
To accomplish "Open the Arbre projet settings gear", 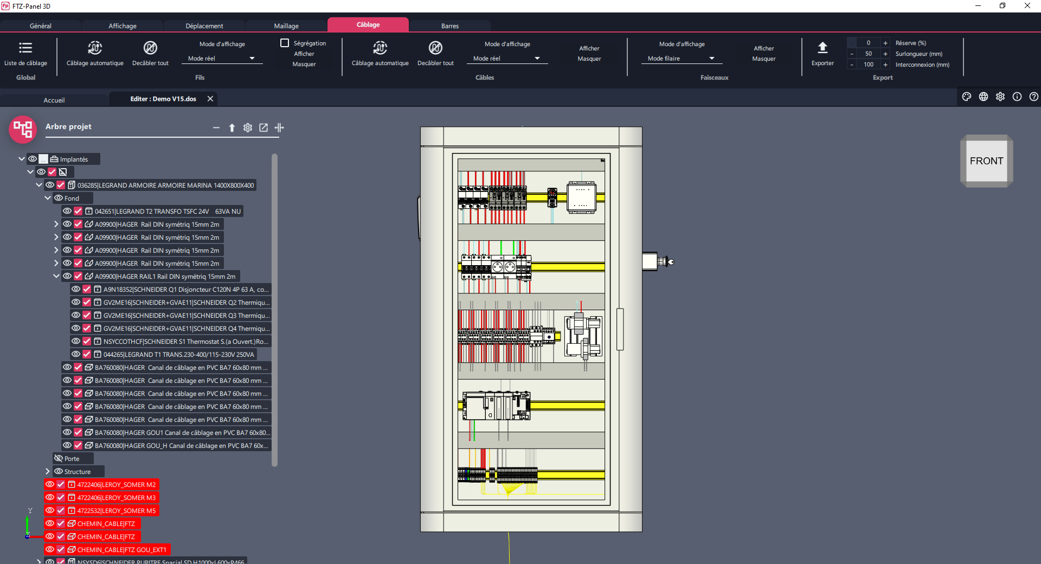I will [248, 127].
